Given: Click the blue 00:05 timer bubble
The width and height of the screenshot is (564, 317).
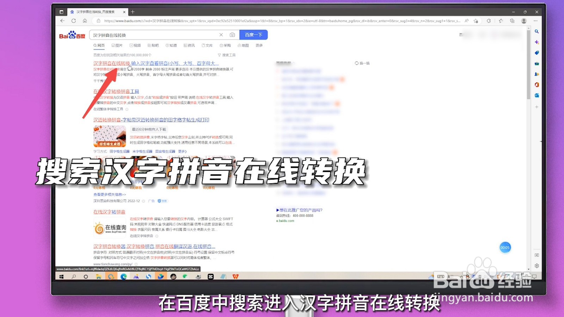Looking at the screenshot, I should pos(505,247).
